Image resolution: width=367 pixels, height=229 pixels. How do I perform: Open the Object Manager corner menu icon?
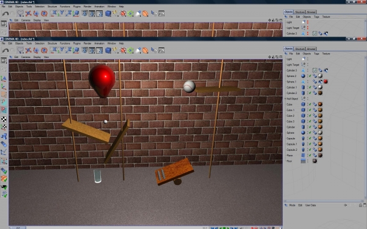286,54
